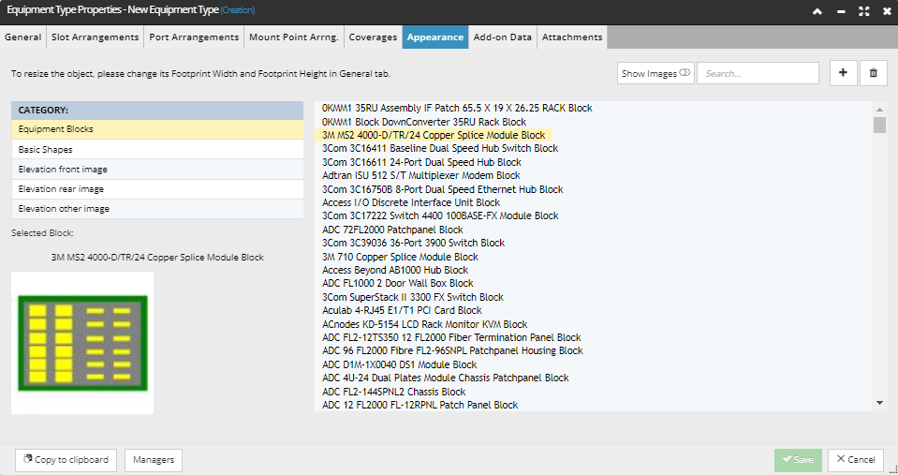Screen dimensions: 898x475
Task: Switch to Port Arrangements tab
Action: coord(194,37)
